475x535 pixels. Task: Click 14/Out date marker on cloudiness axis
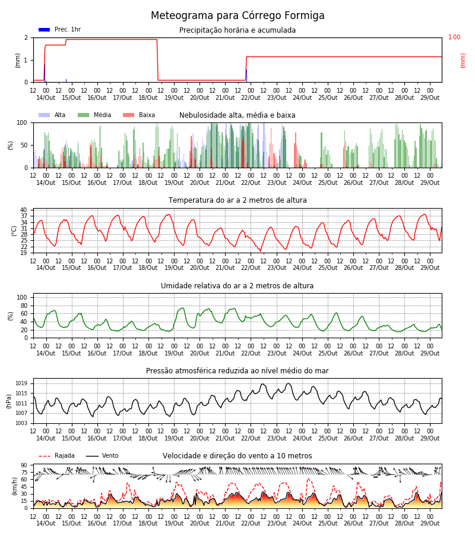coord(46,182)
